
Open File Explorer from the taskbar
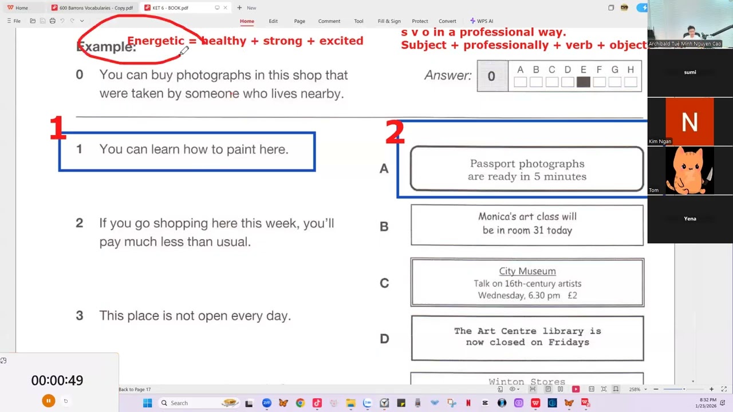(350, 403)
